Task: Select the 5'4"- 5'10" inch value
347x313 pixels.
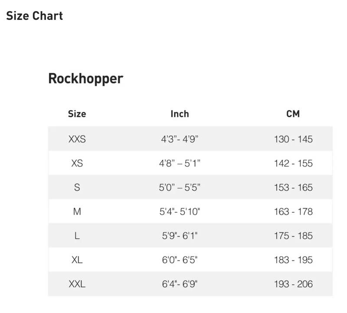Action: [x=180, y=212]
